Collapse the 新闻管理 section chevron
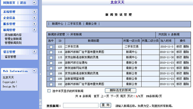The height and width of the screenshot is (109, 193). click(34, 30)
